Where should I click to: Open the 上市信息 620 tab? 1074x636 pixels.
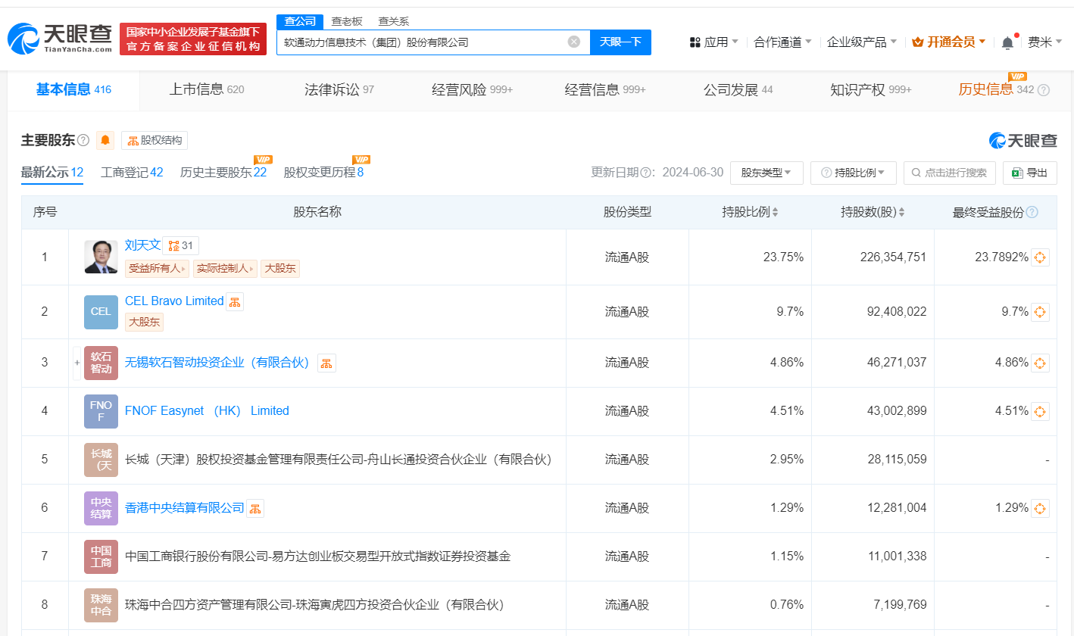207,90
